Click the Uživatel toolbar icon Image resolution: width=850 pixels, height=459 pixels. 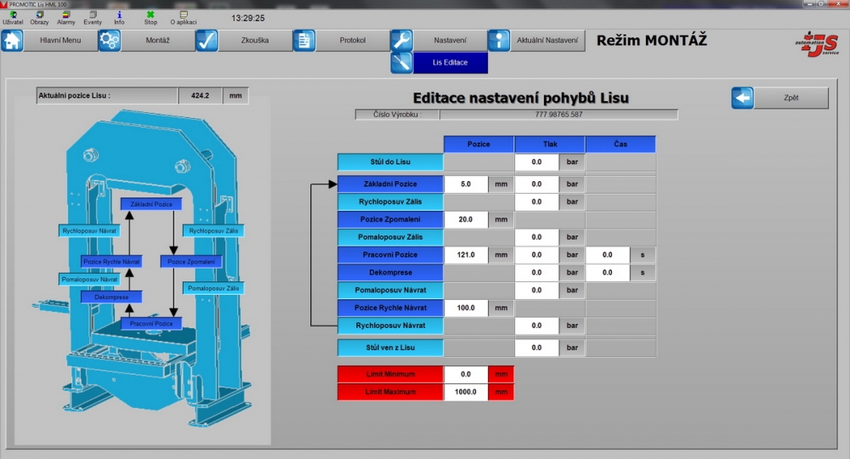click(x=13, y=16)
